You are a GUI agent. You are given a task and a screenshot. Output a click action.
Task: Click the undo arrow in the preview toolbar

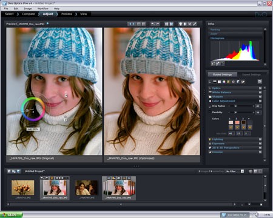tap(153, 24)
